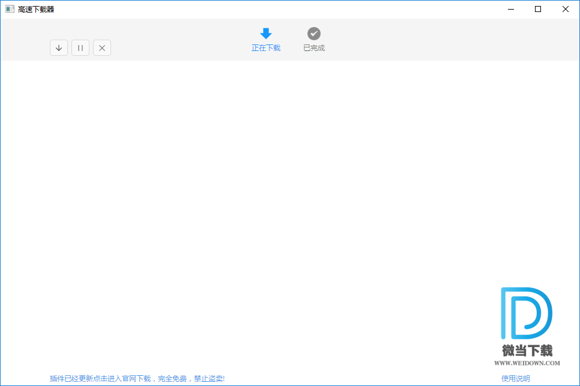Open the 使用说明 link
This screenshot has height=386, width=580.
516,379
